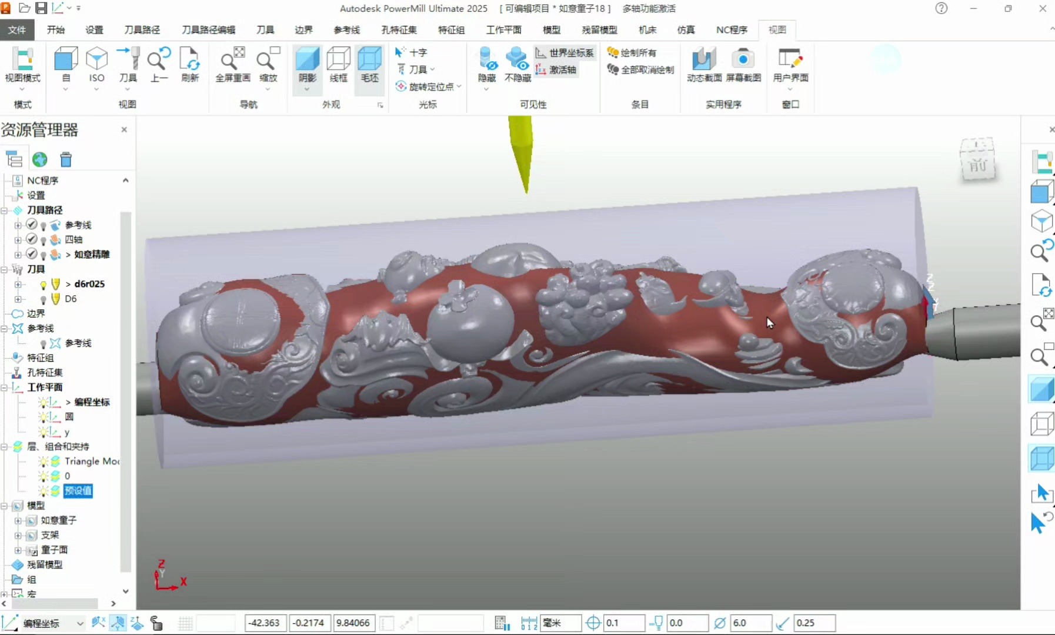This screenshot has width=1055, height=635.
Task: Open the 刀具 cursor dropdown
Action: click(416, 69)
